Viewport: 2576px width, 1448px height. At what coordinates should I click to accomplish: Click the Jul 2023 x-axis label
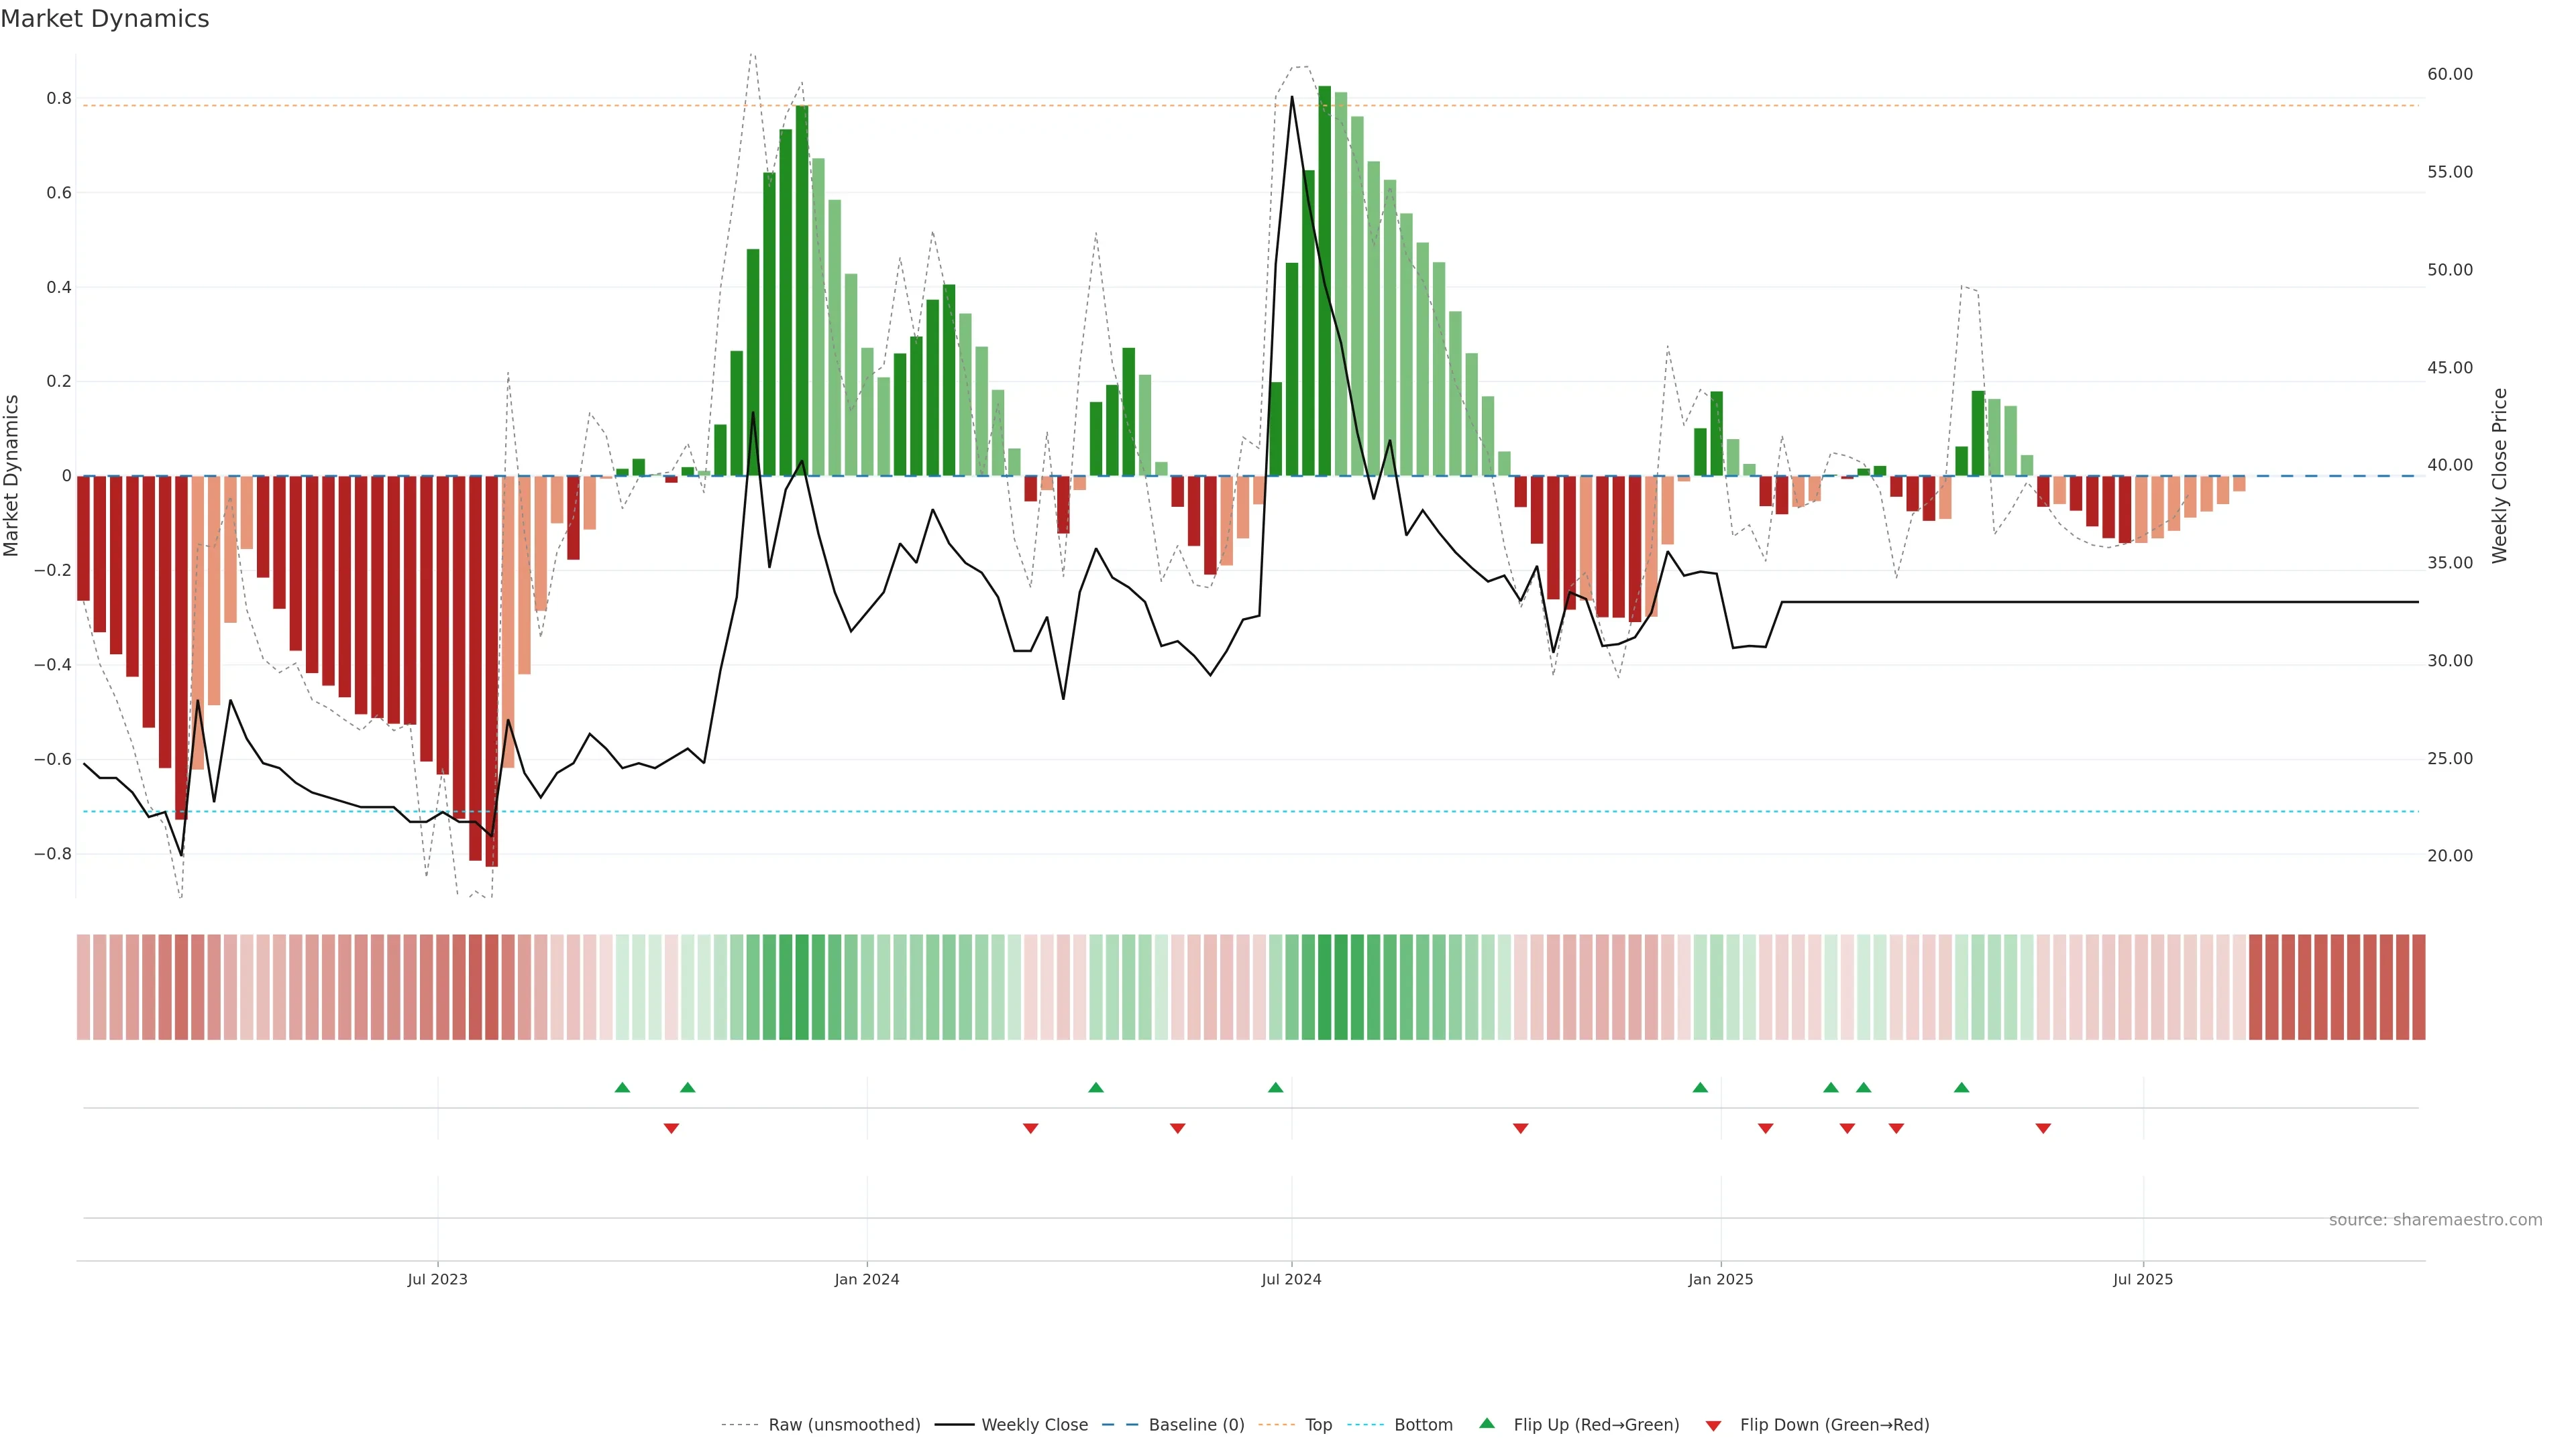click(437, 1279)
